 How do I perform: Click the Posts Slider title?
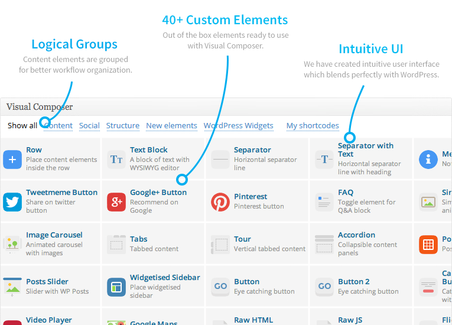tap(47, 282)
